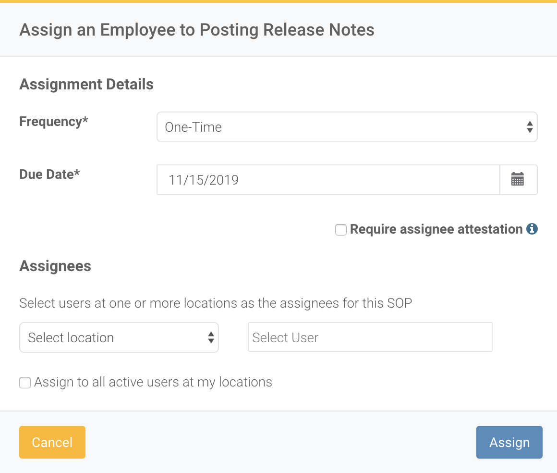557x473 pixels.
Task: Expand the Select location dropdown
Action: tap(119, 337)
